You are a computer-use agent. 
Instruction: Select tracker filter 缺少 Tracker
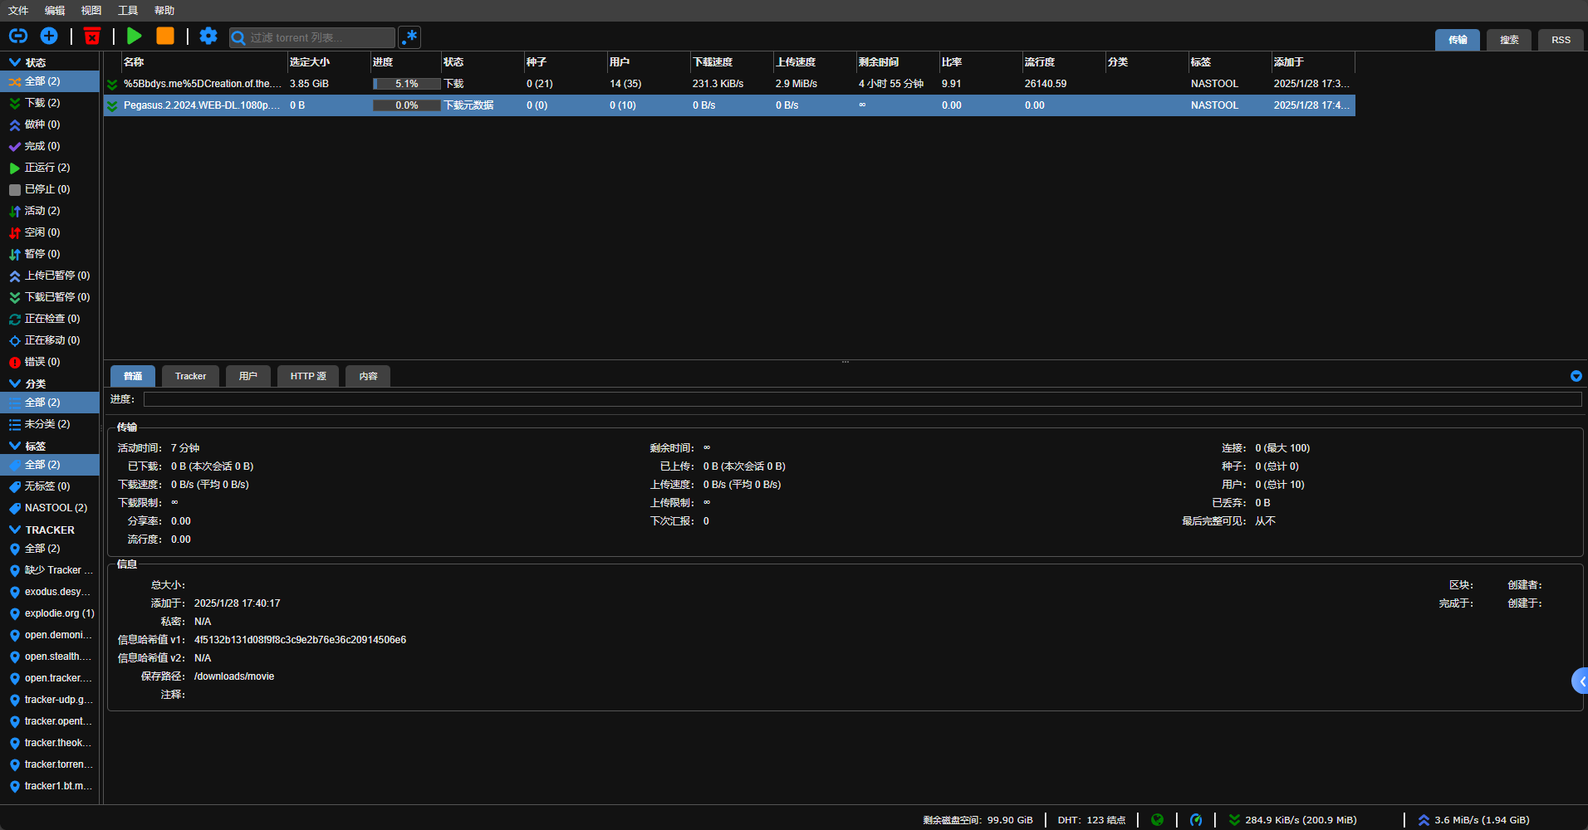click(49, 570)
